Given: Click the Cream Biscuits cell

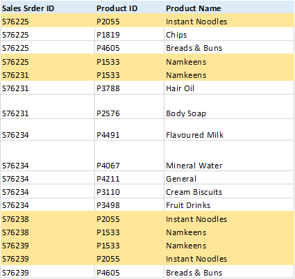Looking at the screenshot, I should coord(229,191).
